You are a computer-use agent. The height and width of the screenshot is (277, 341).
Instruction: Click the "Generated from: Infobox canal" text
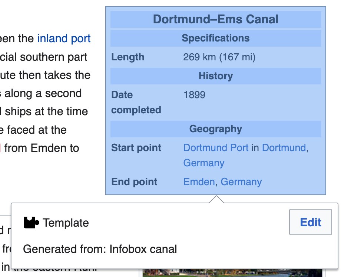click(100, 249)
